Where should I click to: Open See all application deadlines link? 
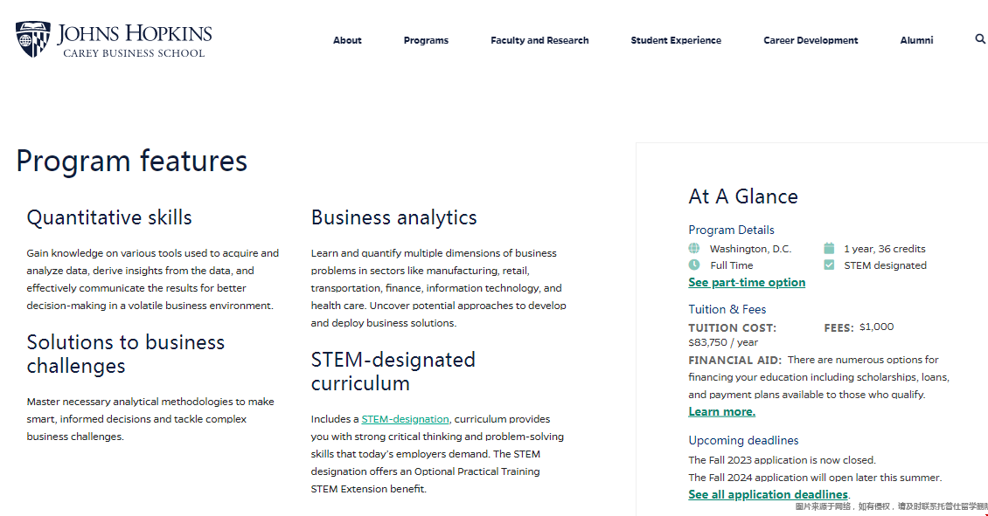768,494
